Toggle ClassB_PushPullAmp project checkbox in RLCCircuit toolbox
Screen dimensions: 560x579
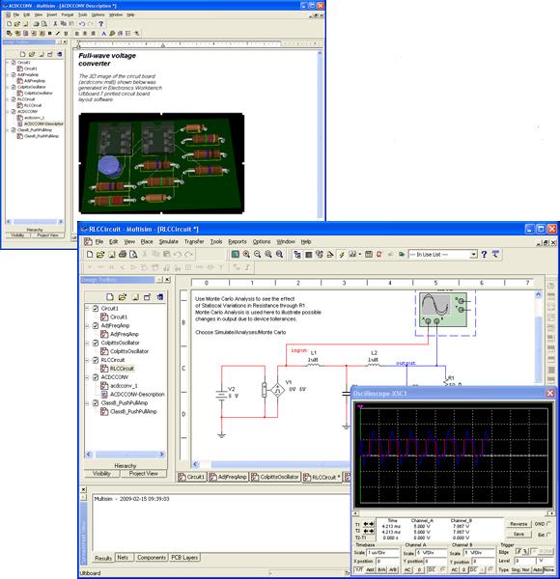point(96,402)
